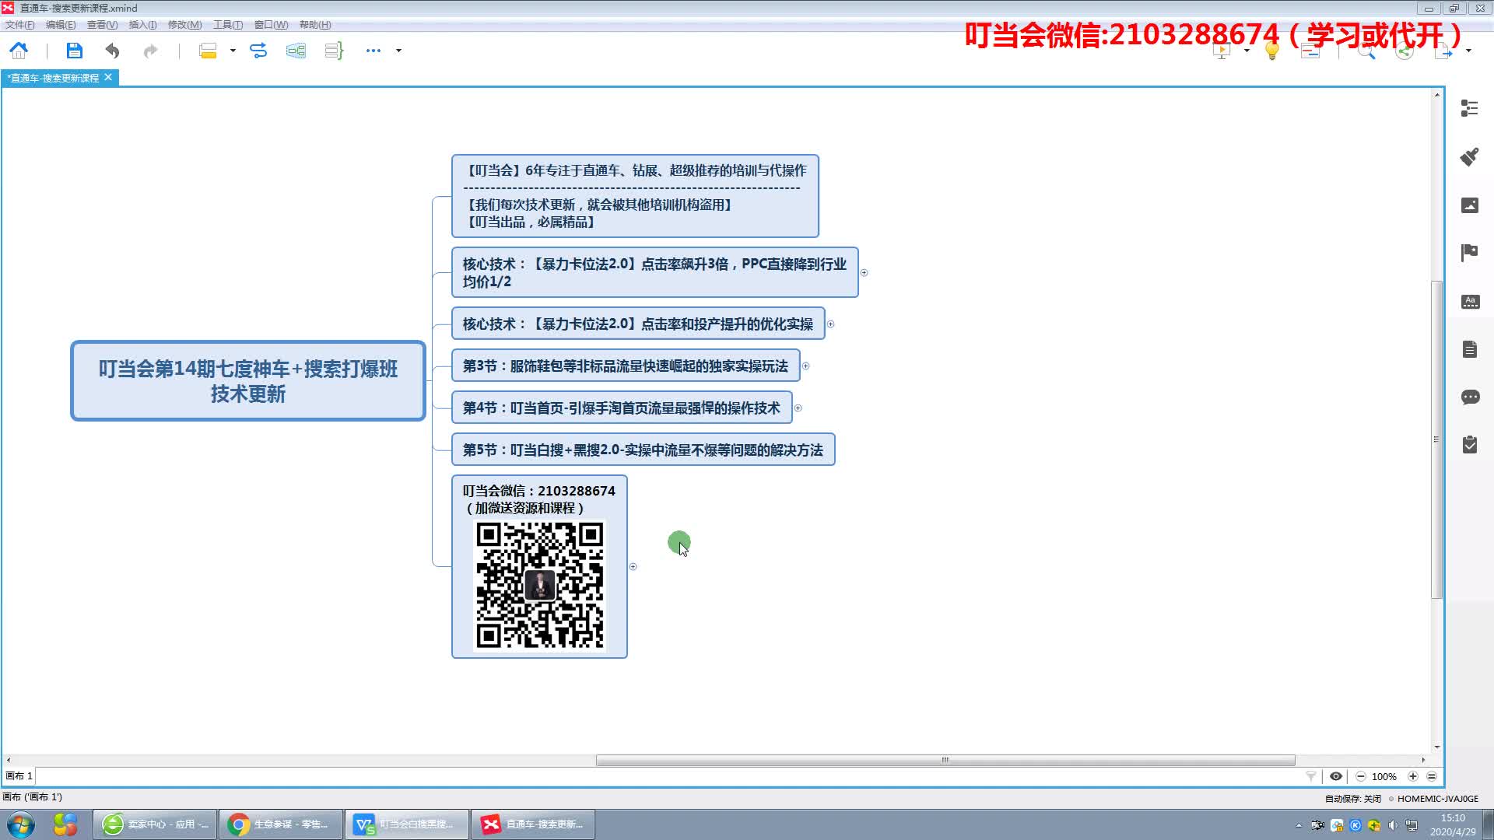
Task: Click the fit/actual size button after zoom plus
Action: [x=1432, y=776]
